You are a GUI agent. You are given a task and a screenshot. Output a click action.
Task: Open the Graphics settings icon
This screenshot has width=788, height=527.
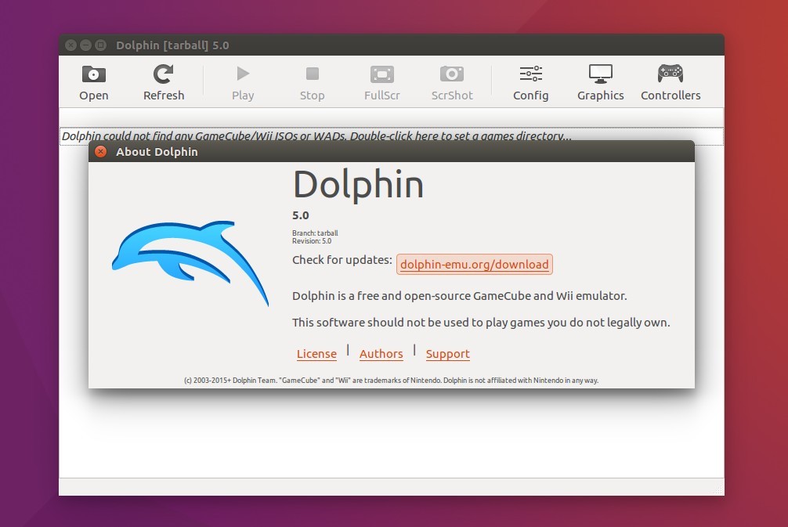pos(600,81)
